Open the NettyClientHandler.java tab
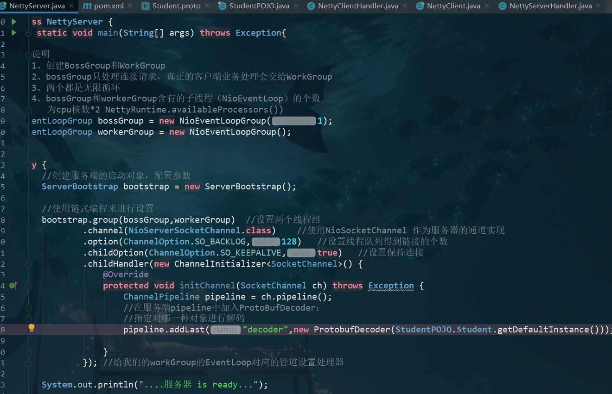612x394 pixels. click(x=358, y=6)
